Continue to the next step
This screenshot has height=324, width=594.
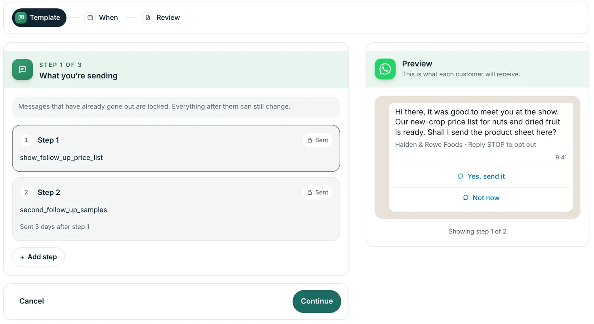point(317,301)
